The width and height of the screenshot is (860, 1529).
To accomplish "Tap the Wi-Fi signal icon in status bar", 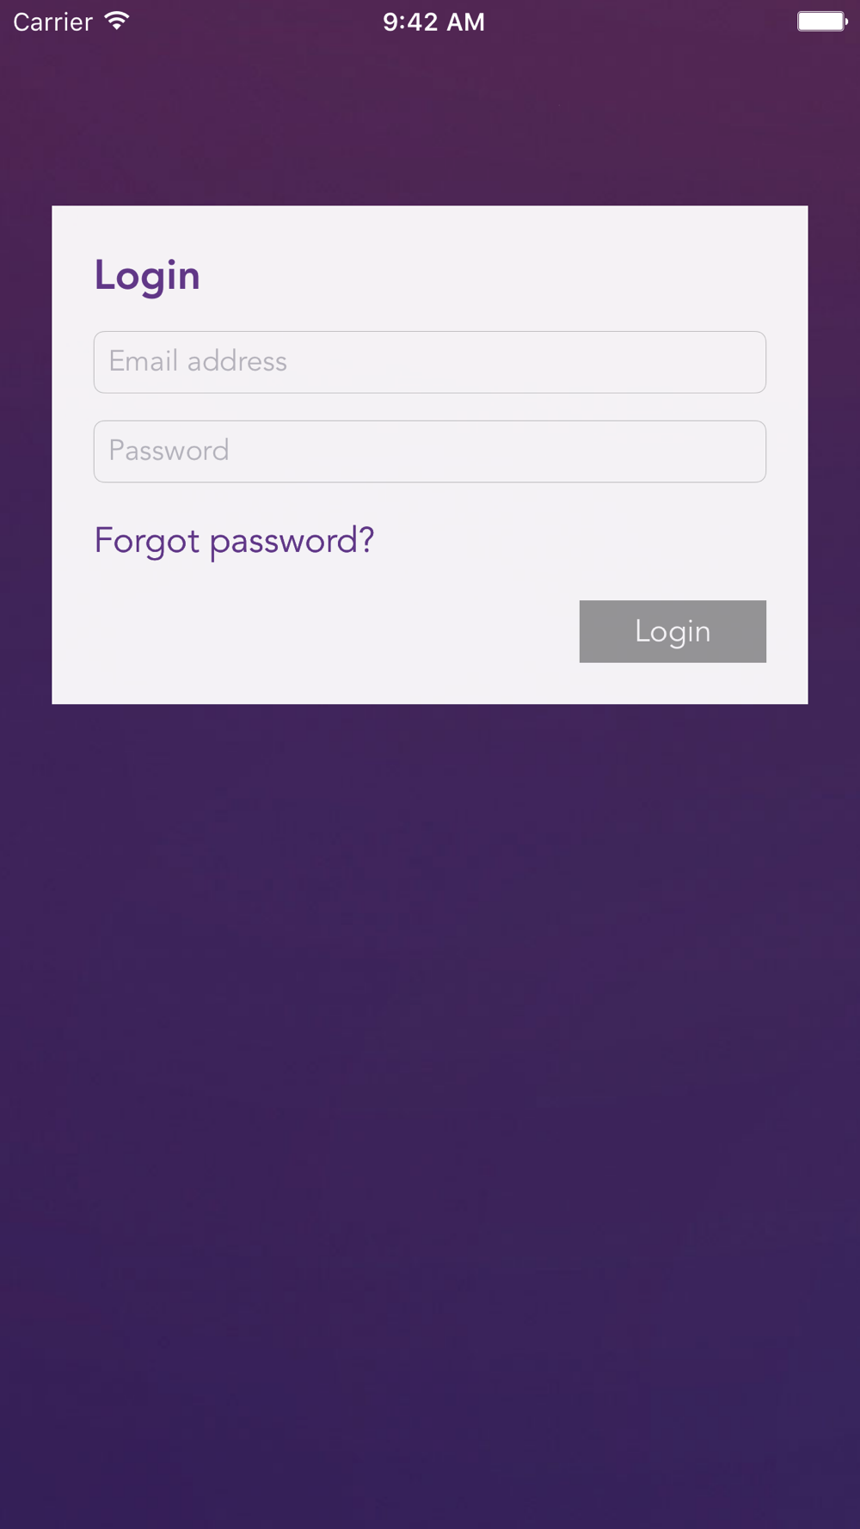I will [x=117, y=21].
